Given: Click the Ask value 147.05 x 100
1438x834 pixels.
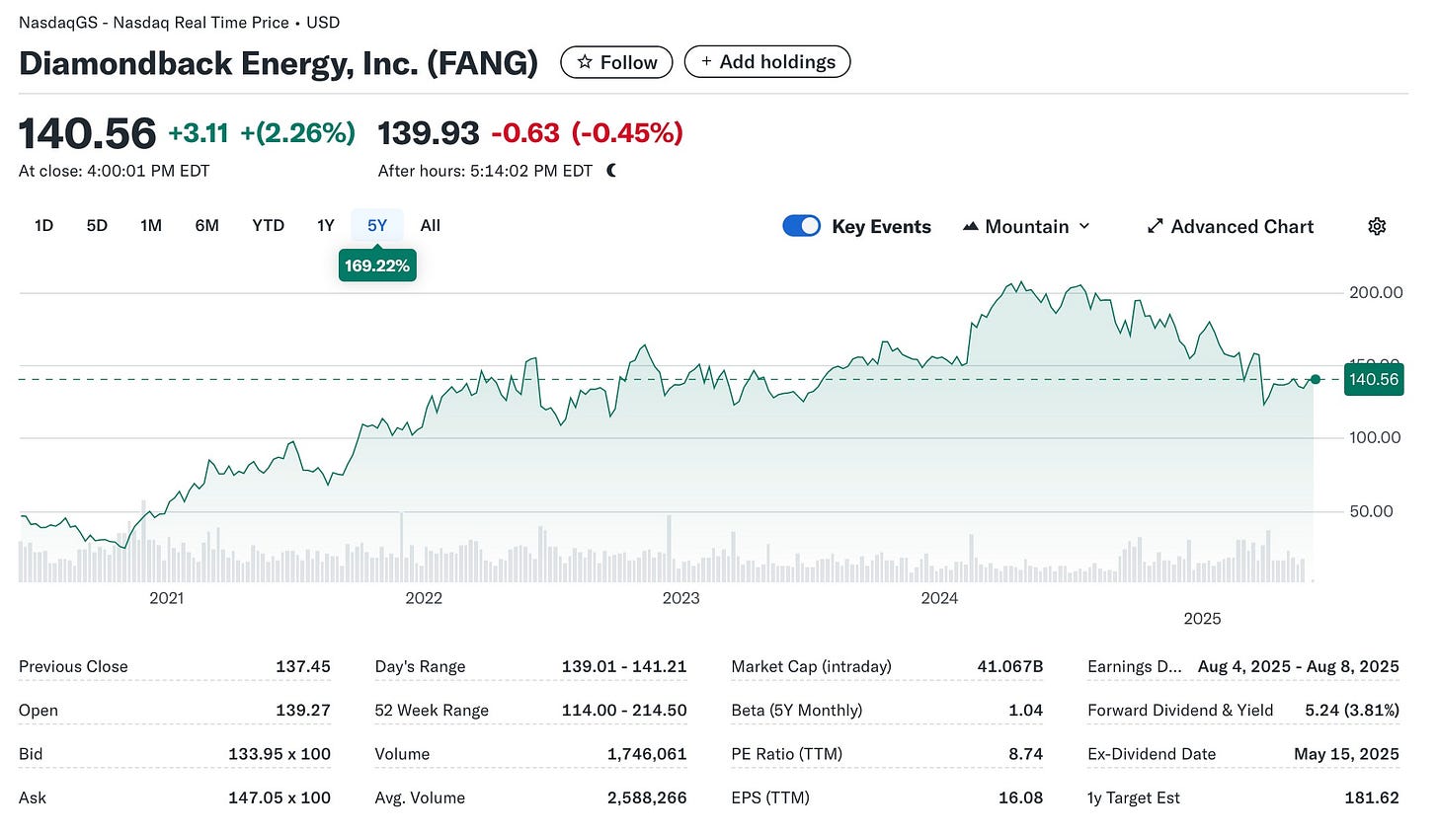Looking at the screenshot, I should point(280,797).
